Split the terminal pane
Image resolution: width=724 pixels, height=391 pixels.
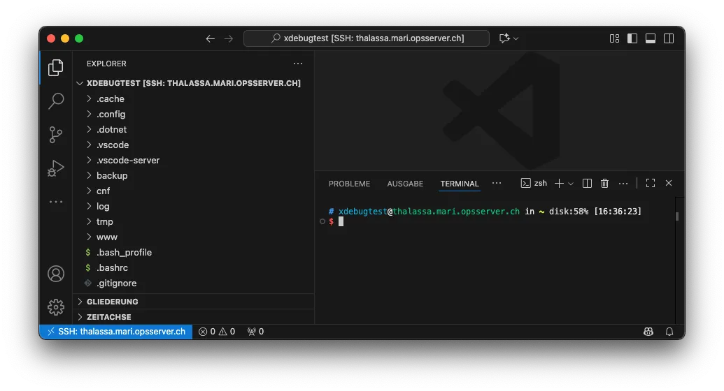[x=587, y=184]
